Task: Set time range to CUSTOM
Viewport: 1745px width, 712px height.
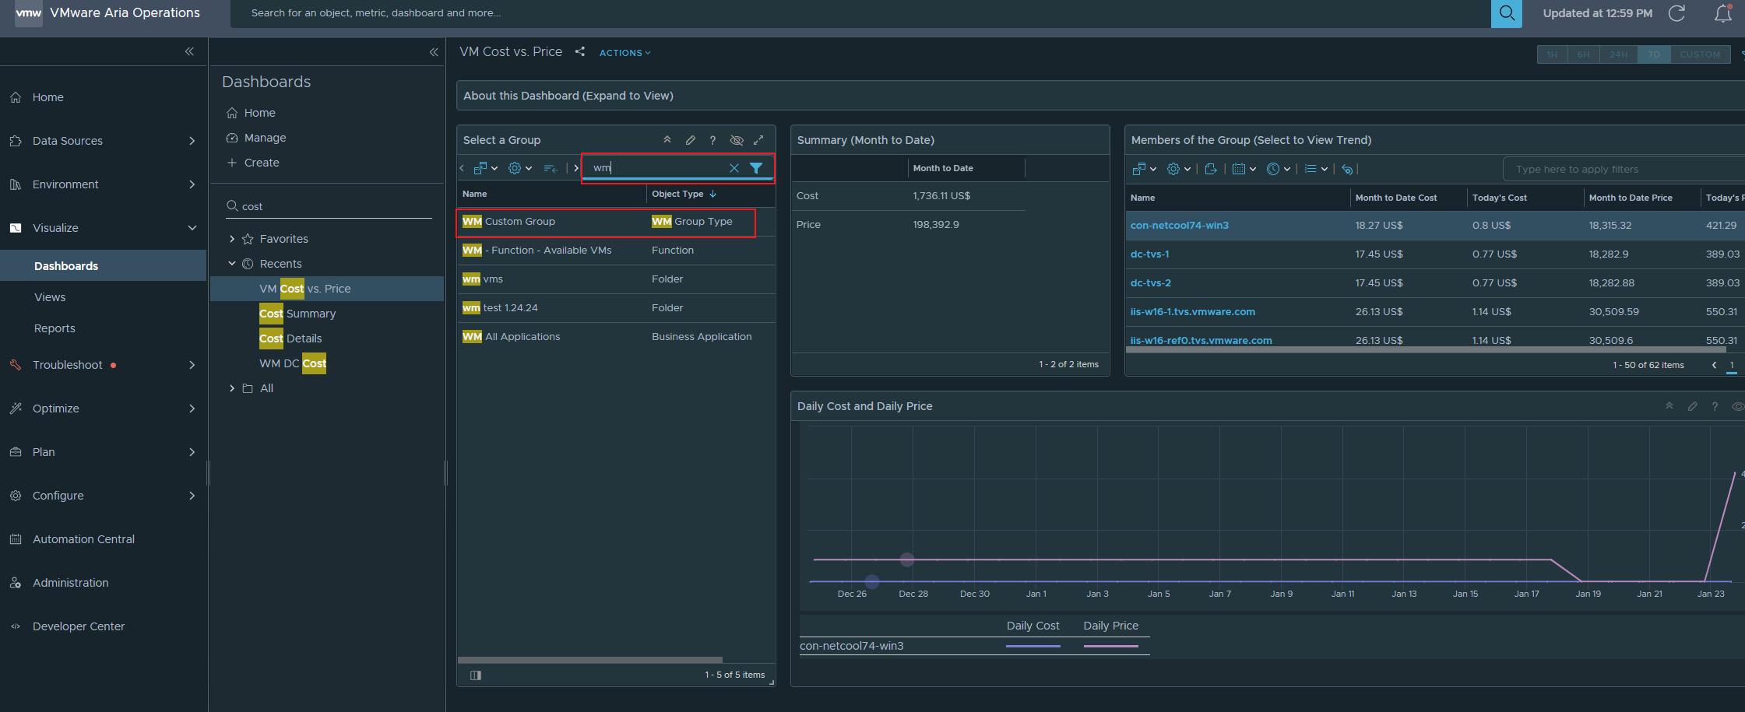Action: (x=1700, y=54)
